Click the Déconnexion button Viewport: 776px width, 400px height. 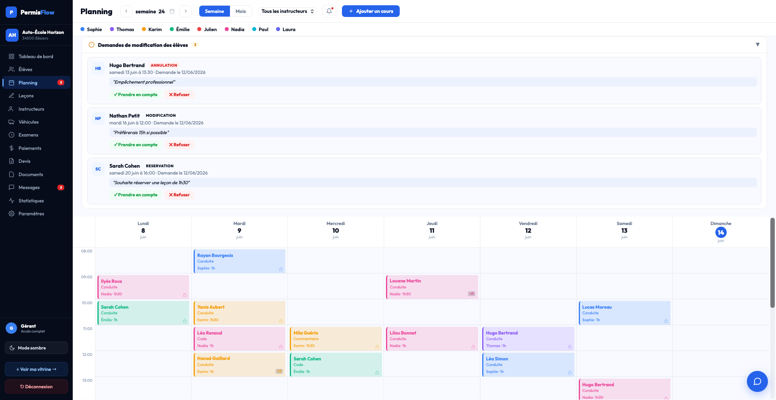pos(36,387)
